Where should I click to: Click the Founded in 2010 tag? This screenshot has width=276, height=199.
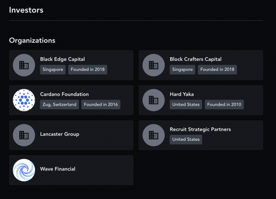[224, 104]
